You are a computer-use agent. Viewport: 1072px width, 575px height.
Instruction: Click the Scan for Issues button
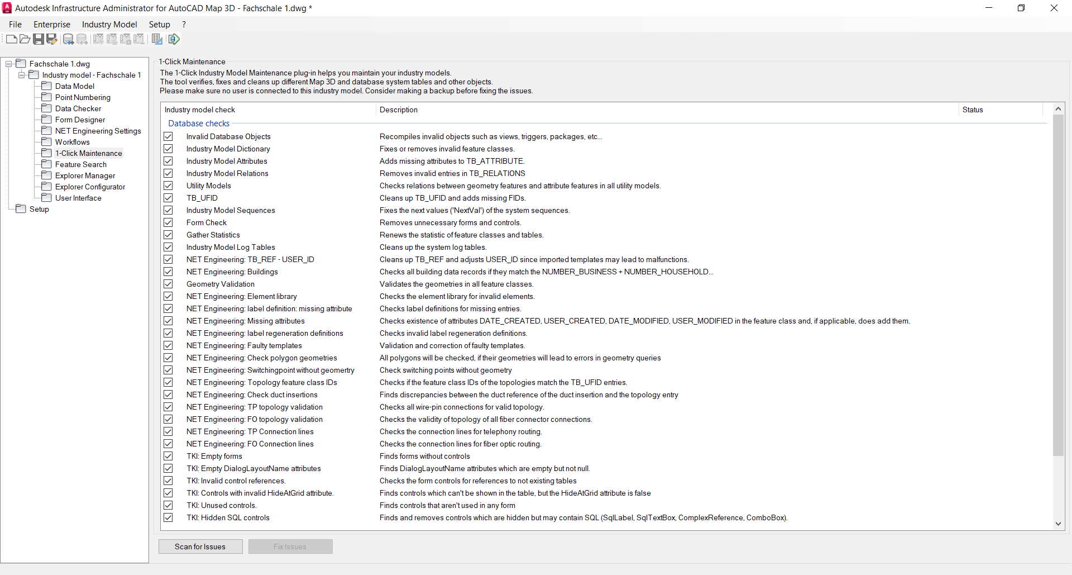point(200,547)
